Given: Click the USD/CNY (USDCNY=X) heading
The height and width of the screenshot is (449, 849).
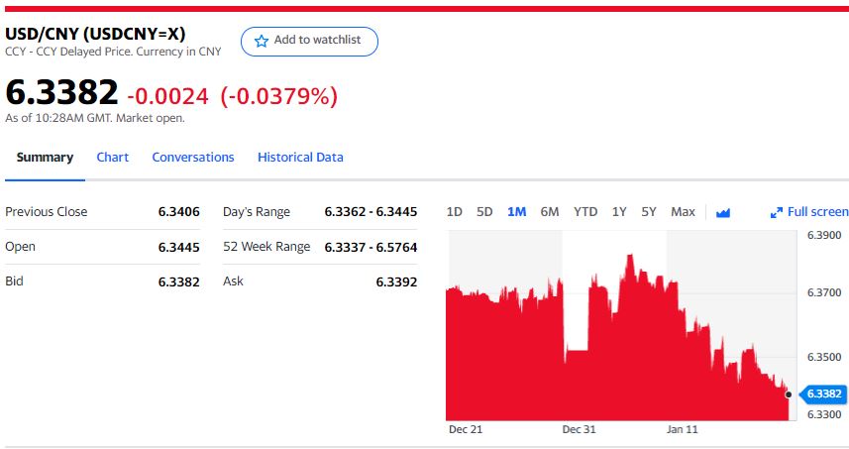Looking at the screenshot, I should click(95, 33).
